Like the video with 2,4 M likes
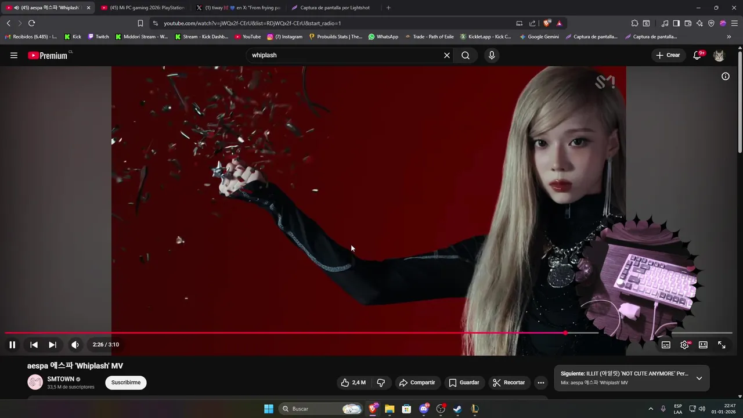The height and width of the screenshot is (418, 743). click(353, 383)
